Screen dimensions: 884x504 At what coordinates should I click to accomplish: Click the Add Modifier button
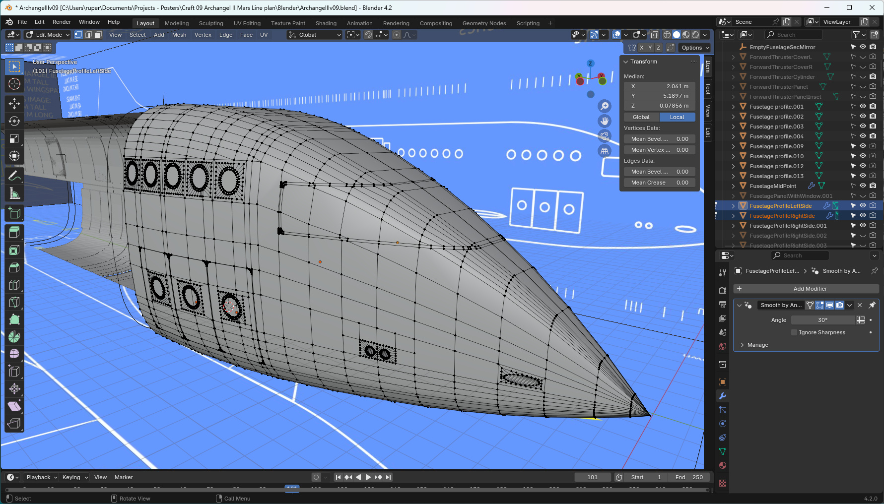click(806, 289)
